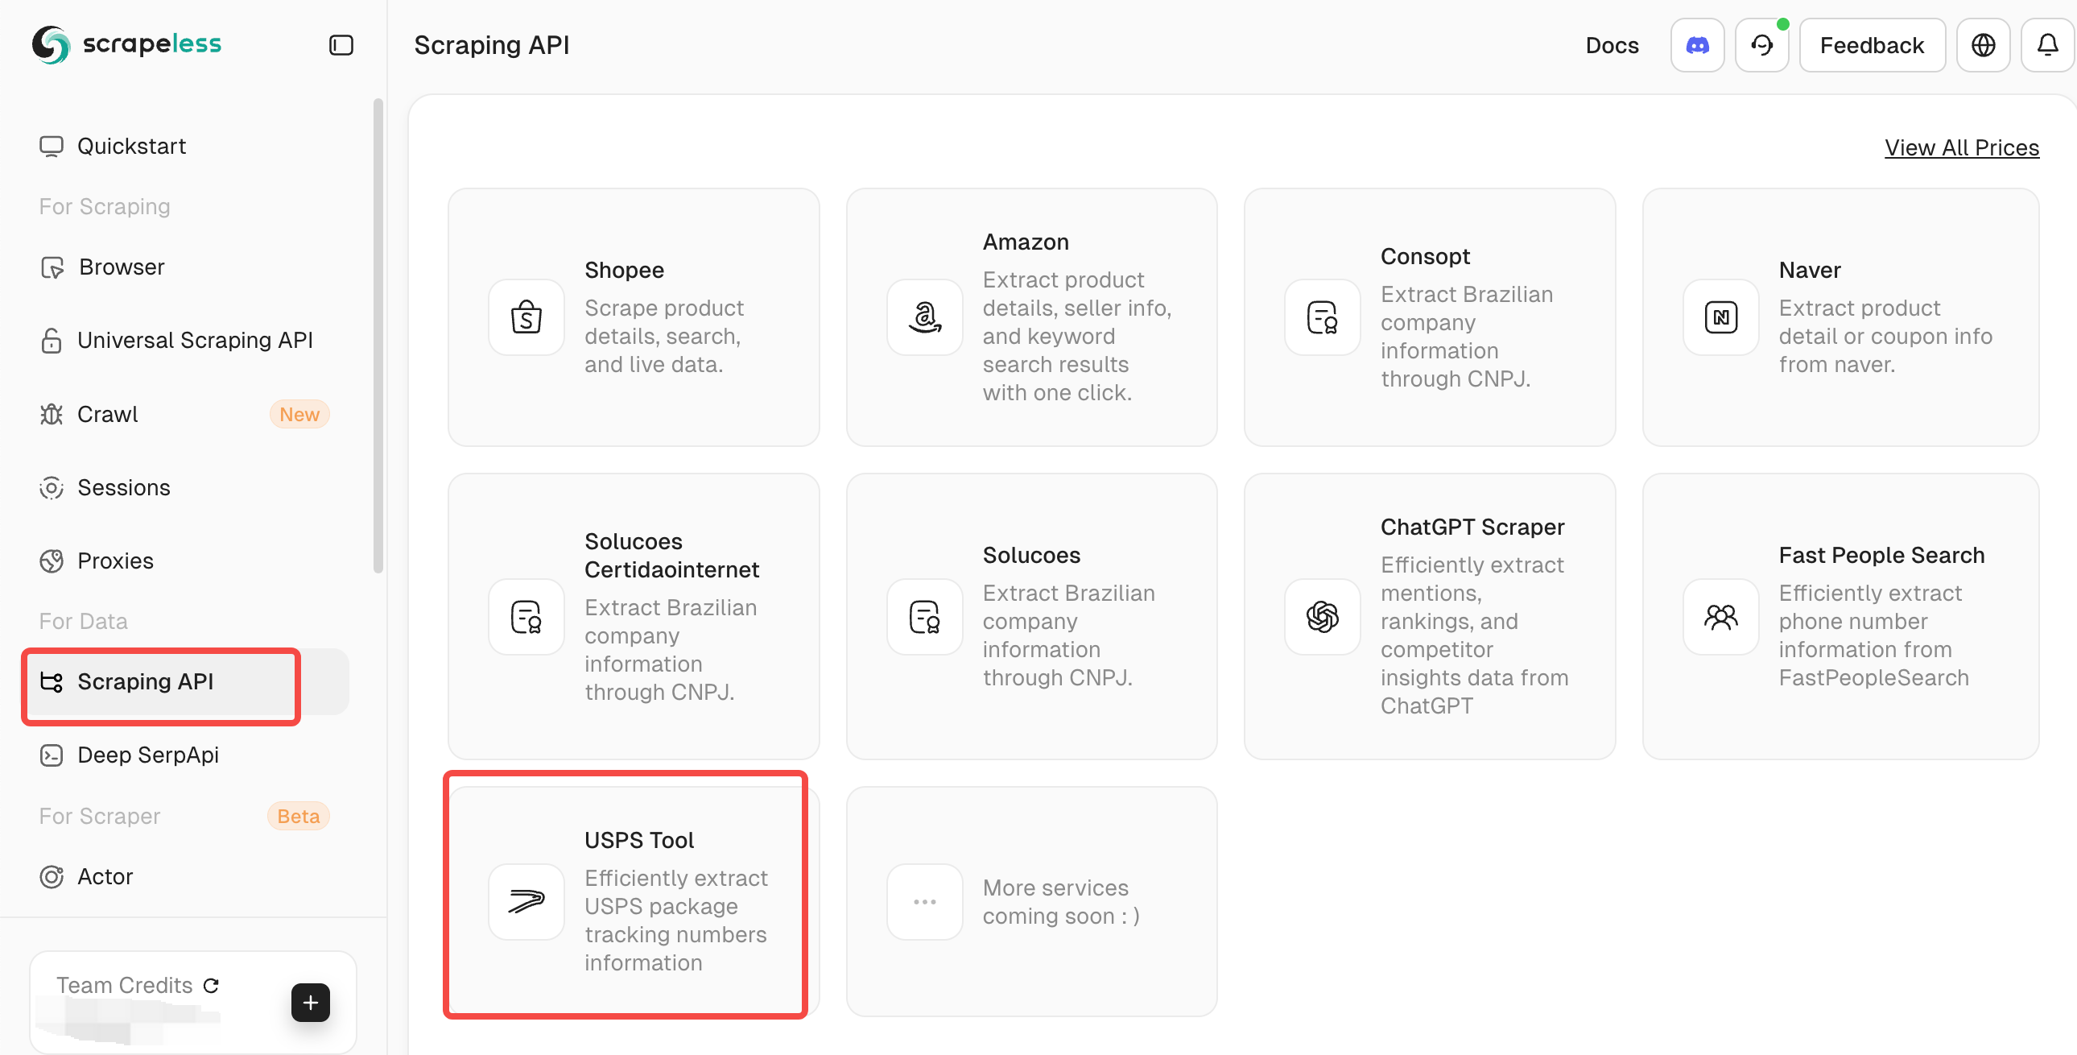
Task: Click the Universal Scraping API lock icon
Action: tap(52, 341)
